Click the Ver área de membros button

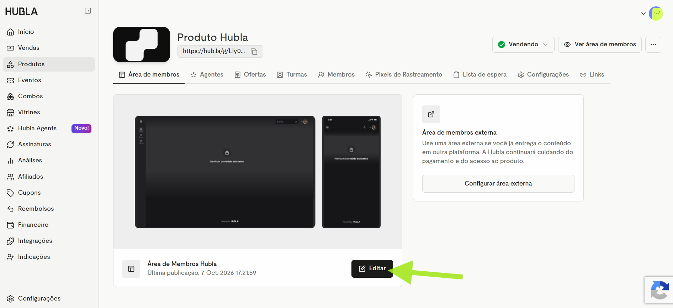pos(600,45)
